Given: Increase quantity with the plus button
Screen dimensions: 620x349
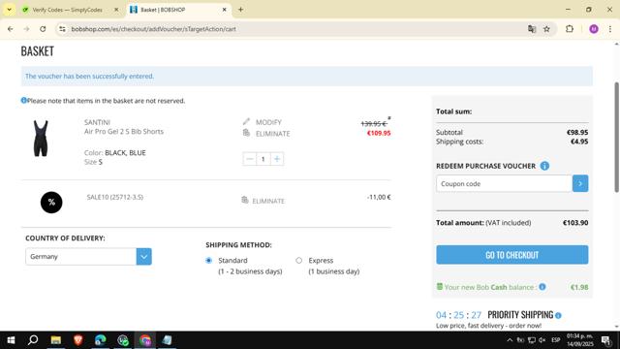Looking at the screenshot, I should click(x=277, y=159).
